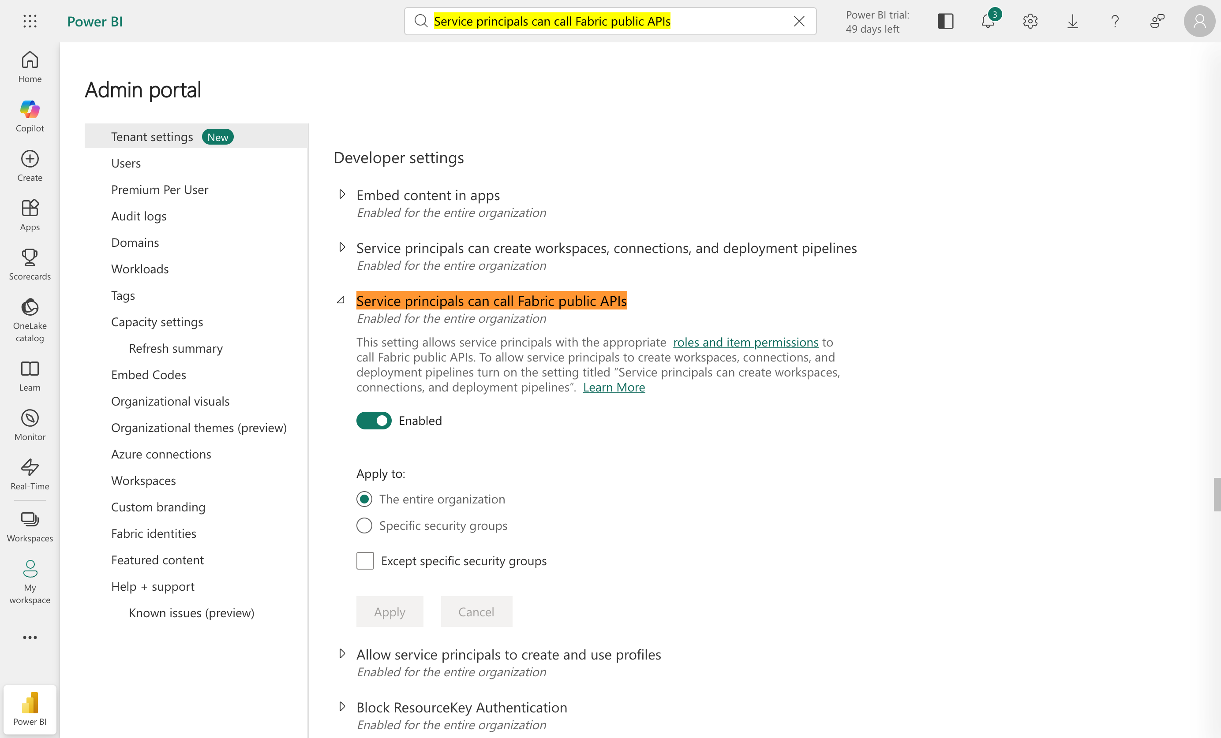
Task: Click the feedback people icon
Action: coord(1157,21)
